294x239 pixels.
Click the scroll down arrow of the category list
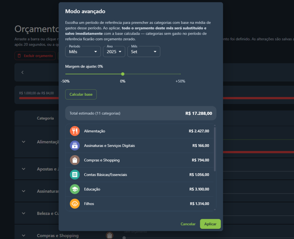point(215,210)
